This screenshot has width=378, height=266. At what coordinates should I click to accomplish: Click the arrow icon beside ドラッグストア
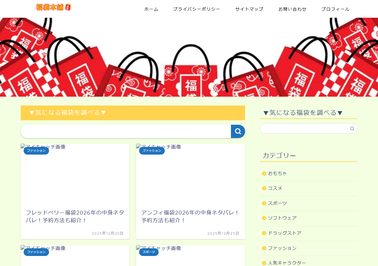(264, 233)
